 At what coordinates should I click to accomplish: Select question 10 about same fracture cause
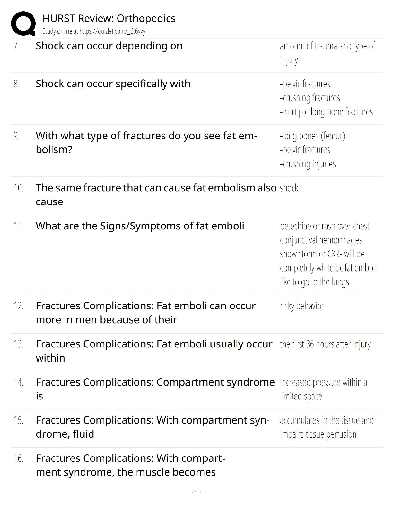156,195
